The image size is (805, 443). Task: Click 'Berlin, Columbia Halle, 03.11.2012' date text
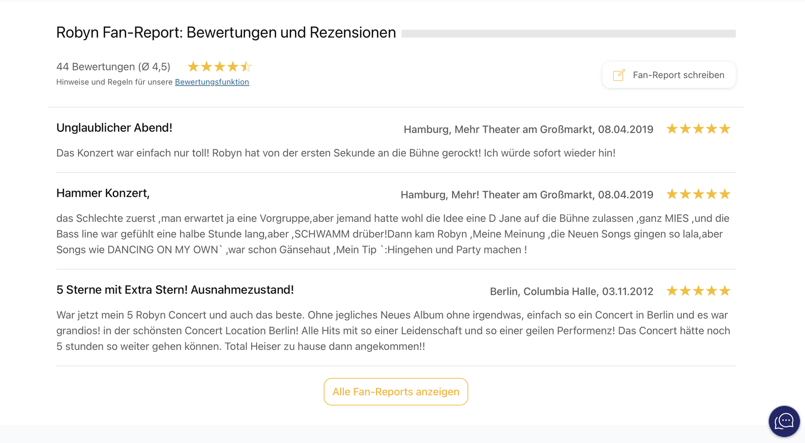coord(572,291)
